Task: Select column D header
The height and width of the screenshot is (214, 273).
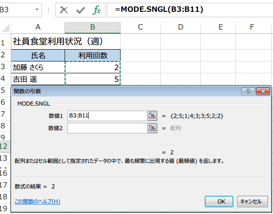Action: point(180,27)
